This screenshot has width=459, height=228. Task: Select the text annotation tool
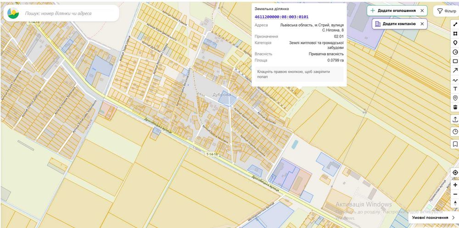pos(455,89)
